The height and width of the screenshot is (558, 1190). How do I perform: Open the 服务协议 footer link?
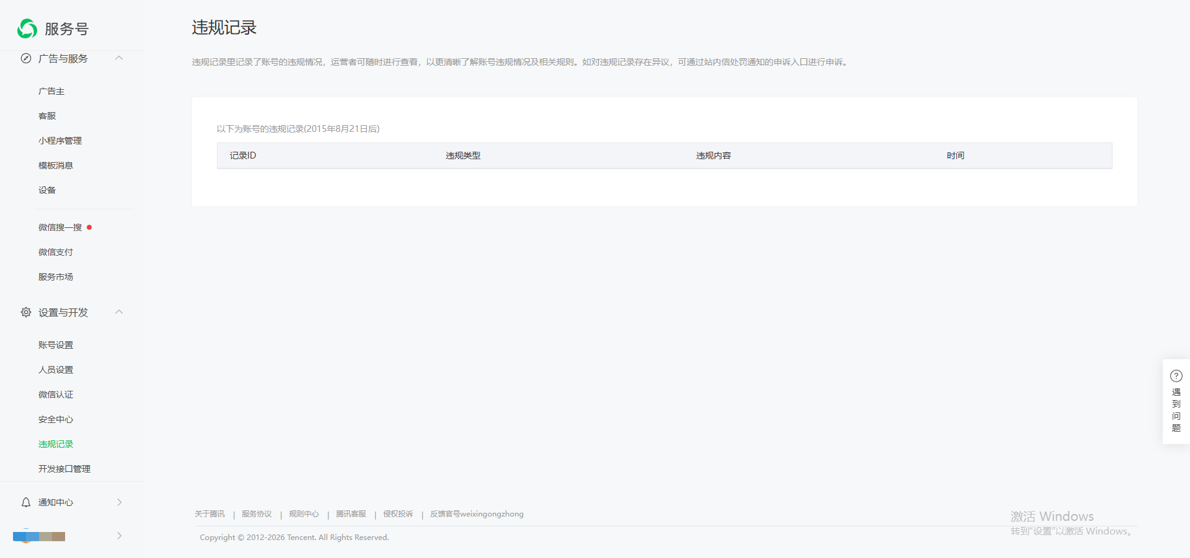[257, 514]
